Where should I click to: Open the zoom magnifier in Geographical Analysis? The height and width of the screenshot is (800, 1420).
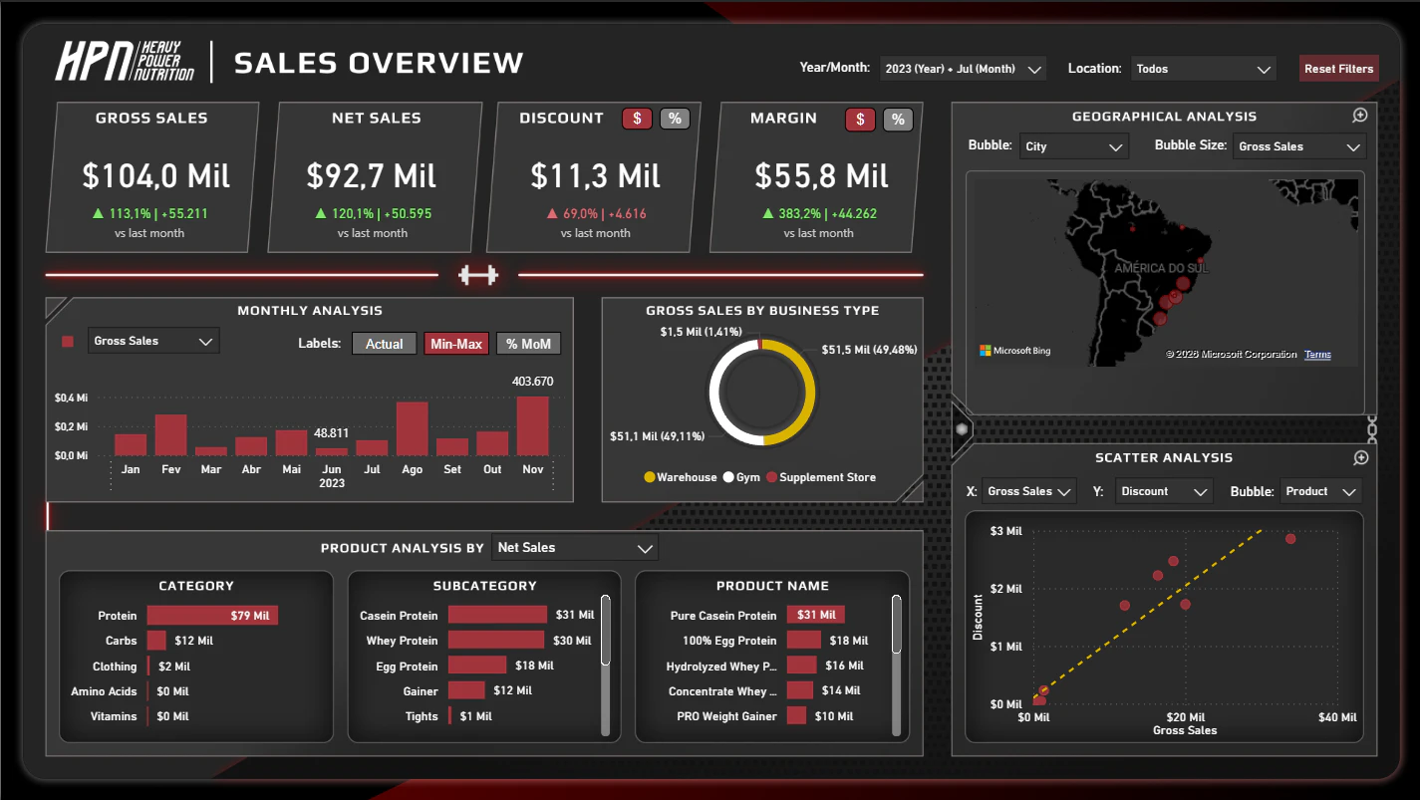coord(1360,116)
